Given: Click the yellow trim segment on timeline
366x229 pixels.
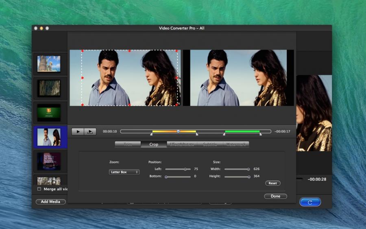Looking at the screenshot, I should coord(174,131).
